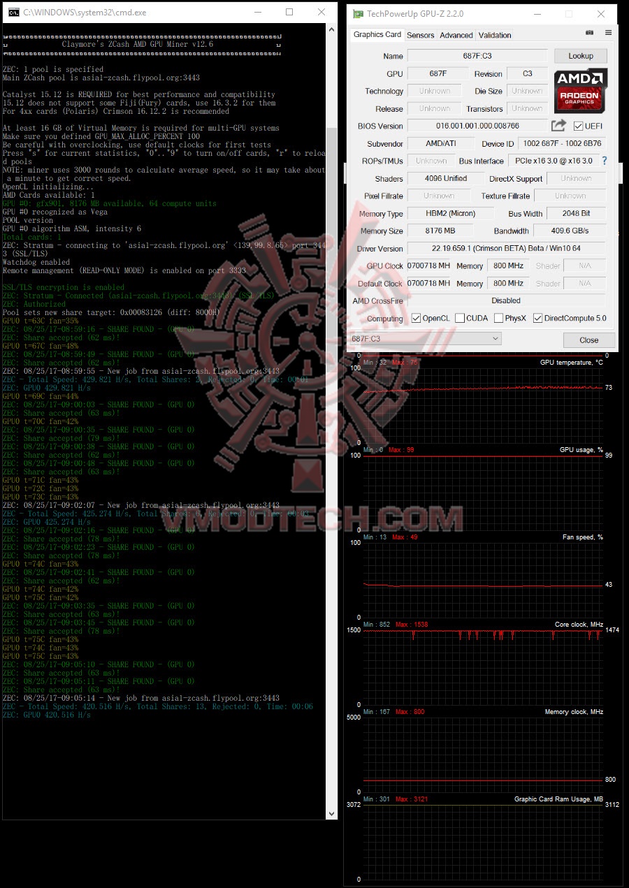Click the Graphic Card Ram Usage, MB label
This screenshot has width=629, height=888.
pyautogui.click(x=558, y=799)
